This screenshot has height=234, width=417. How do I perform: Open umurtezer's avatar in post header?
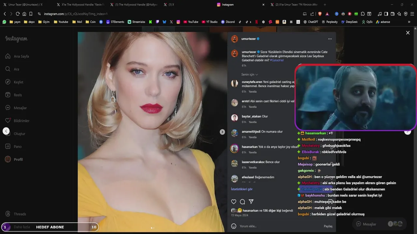coord(235,39)
